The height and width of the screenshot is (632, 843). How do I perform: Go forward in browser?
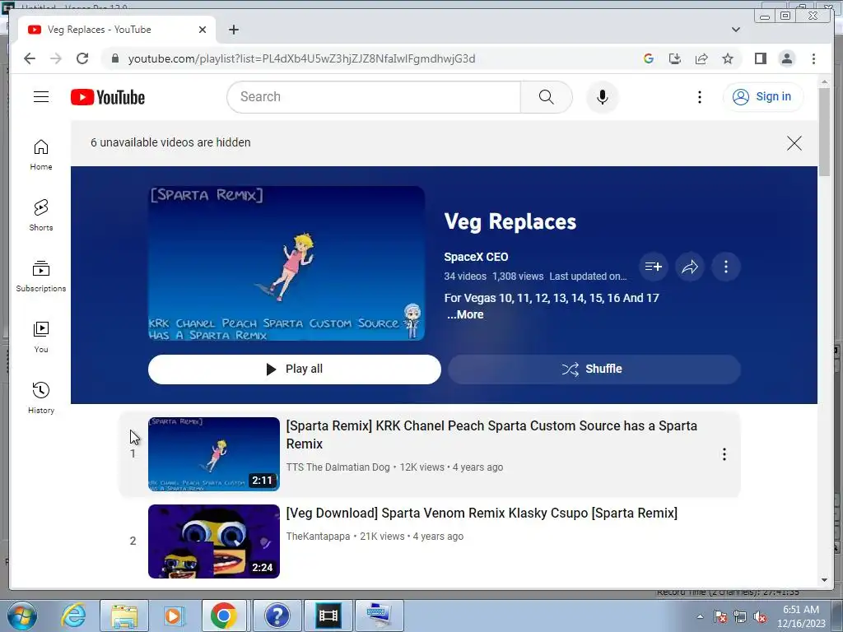tap(56, 58)
